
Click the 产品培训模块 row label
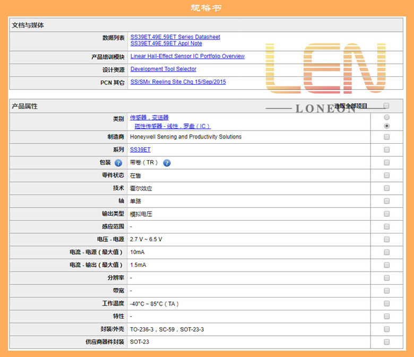tap(108, 57)
